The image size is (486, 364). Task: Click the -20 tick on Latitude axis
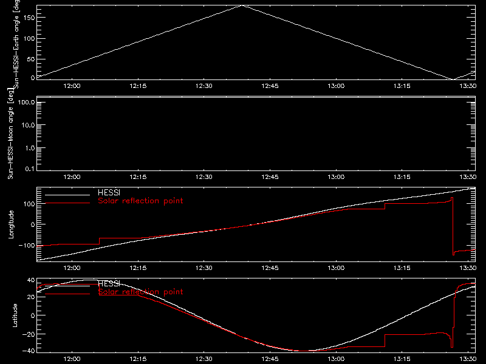click(x=29, y=335)
